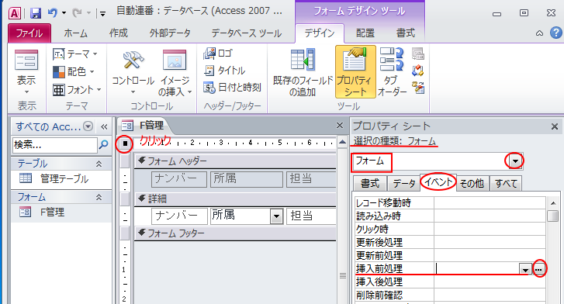Switch to the 書式 property sheet tab
The image size is (564, 304).
pyautogui.click(x=370, y=184)
